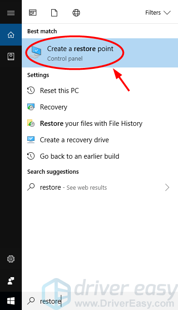Viewport: 178px width, 310px height.
Task: Filter results by web globe icon
Action: tap(76, 13)
